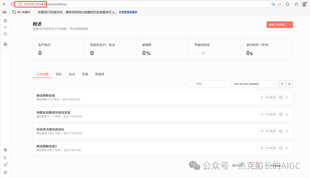Viewport: 310px width, 178px height.
Task: Open the insights chart icon in the sidebar
Action: [x=5, y=157]
